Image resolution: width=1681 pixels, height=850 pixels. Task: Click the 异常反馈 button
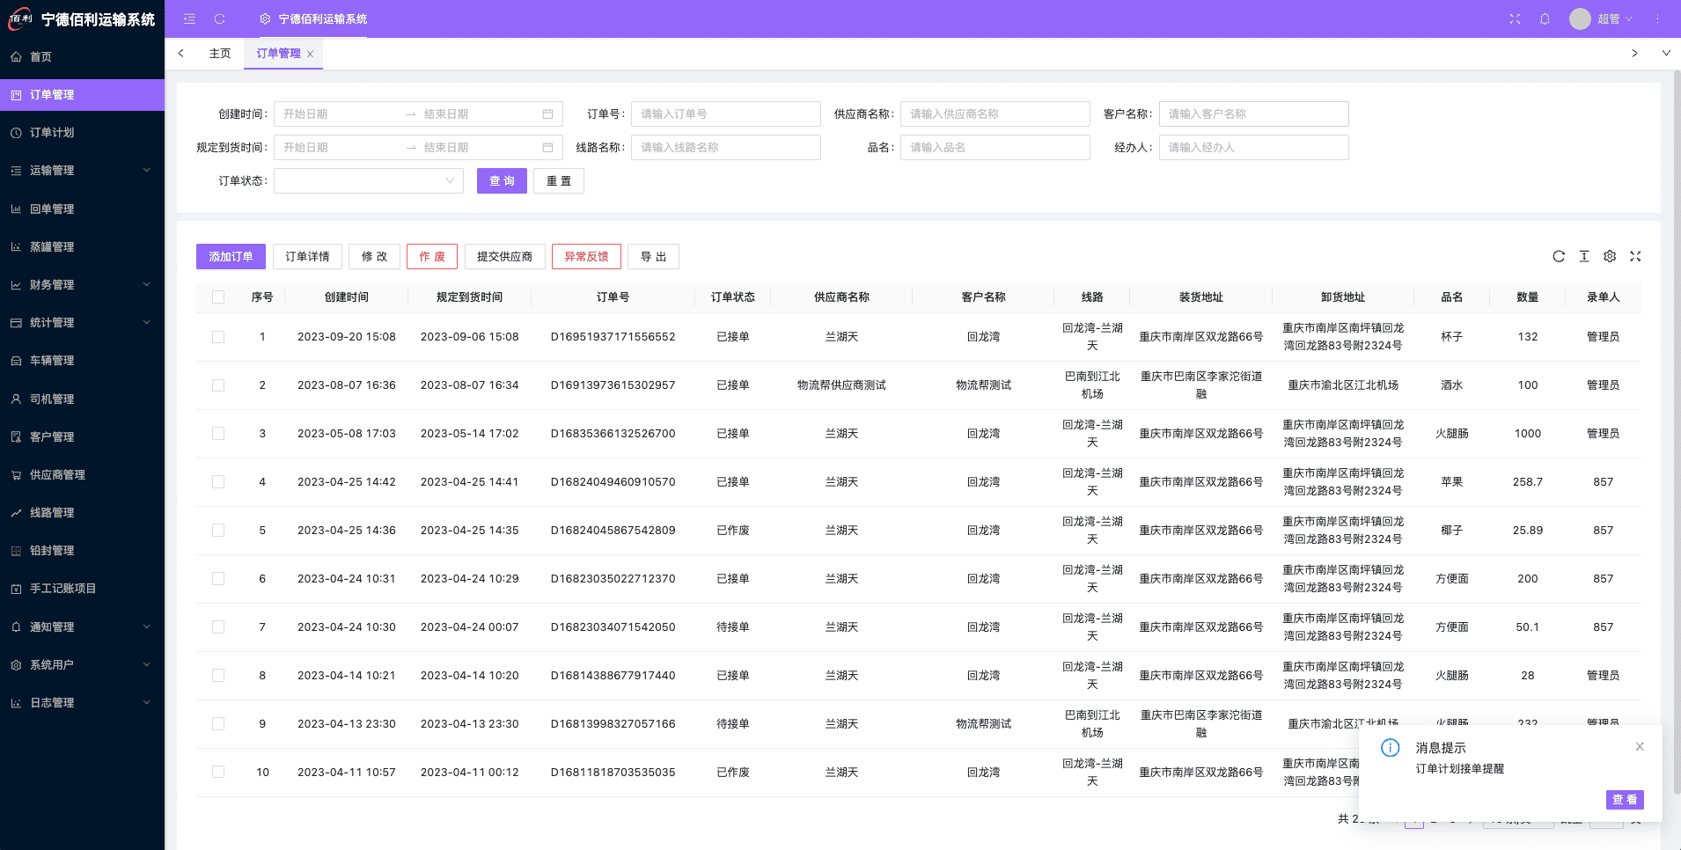point(586,256)
